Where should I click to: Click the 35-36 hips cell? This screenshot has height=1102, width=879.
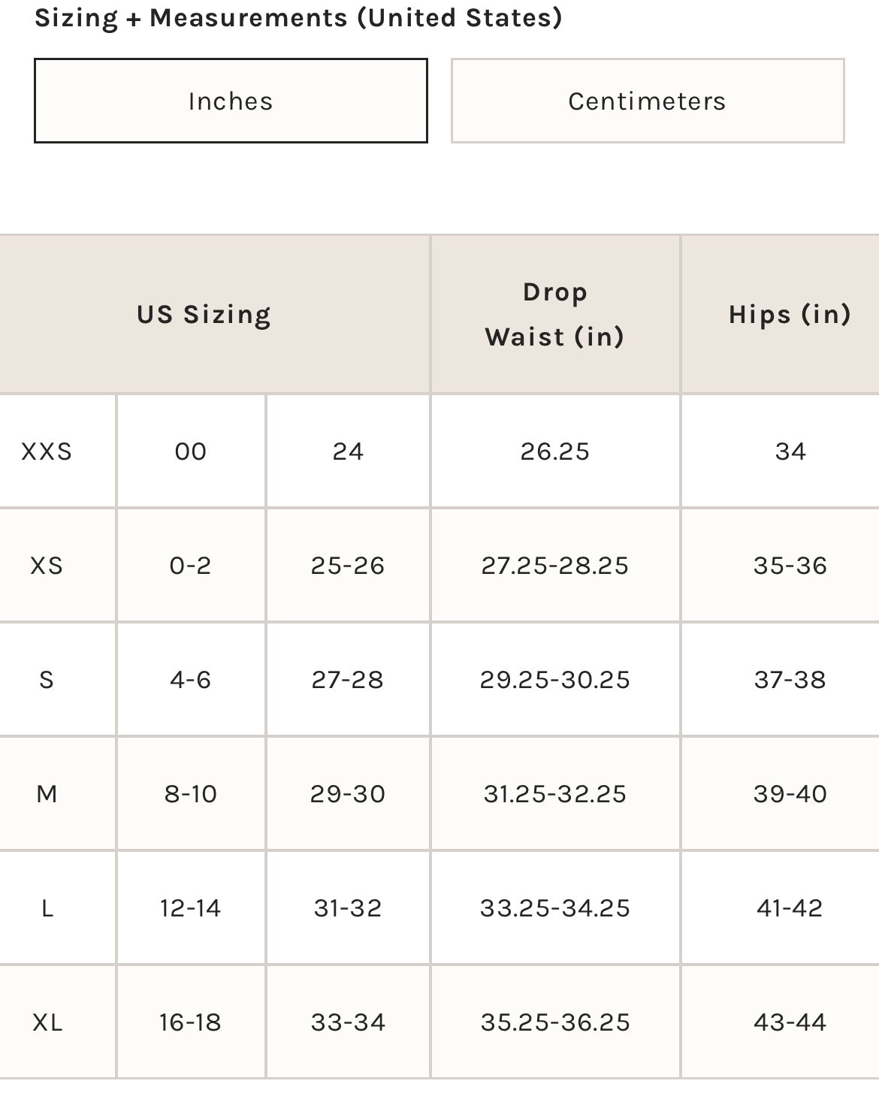click(x=790, y=566)
